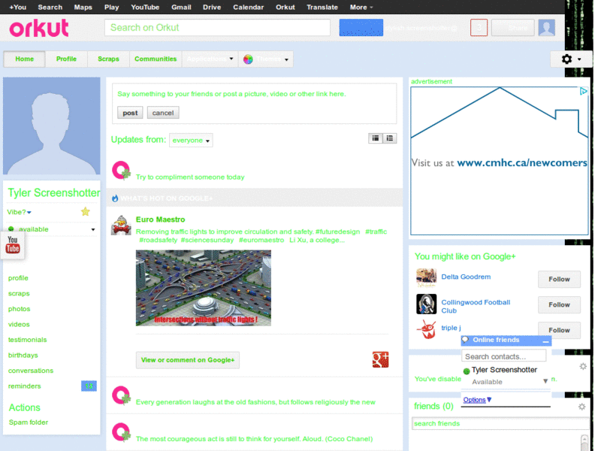
Task: Click the green status dot beside Tyler Screenshotter
Action: pos(467,371)
